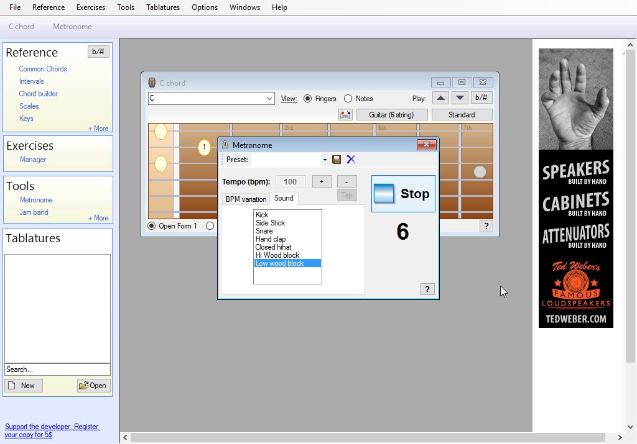Expand + More under the Reference section
The width and height of the screenshot is (637, 444).
pos(98,129)
